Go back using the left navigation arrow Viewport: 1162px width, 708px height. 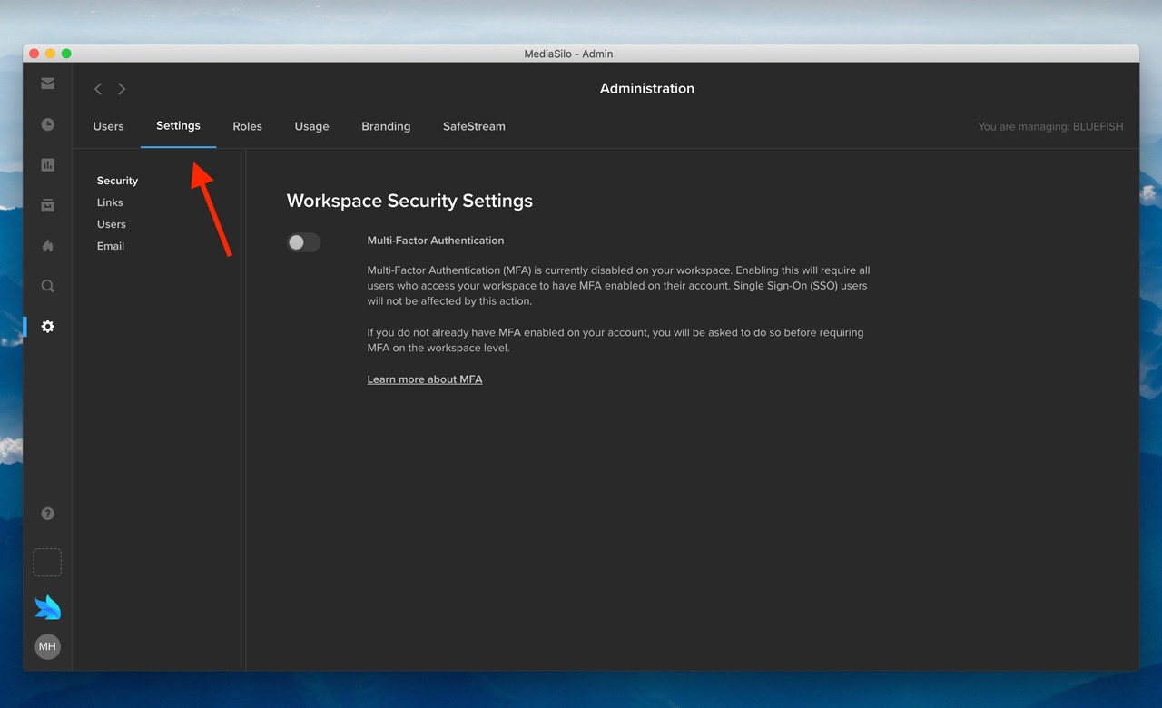pos(98,88)
